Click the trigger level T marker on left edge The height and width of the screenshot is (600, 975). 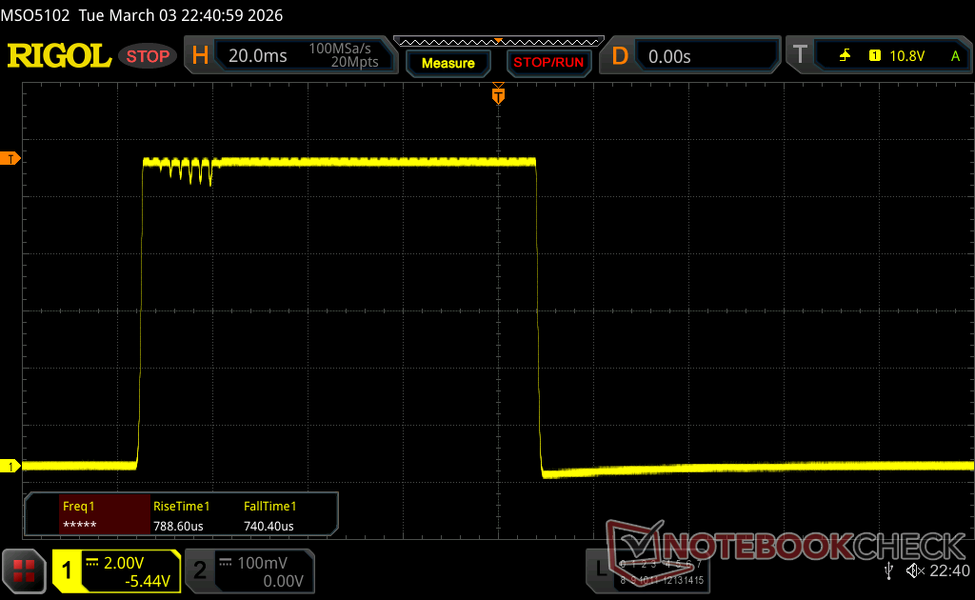tap(11, 158)
